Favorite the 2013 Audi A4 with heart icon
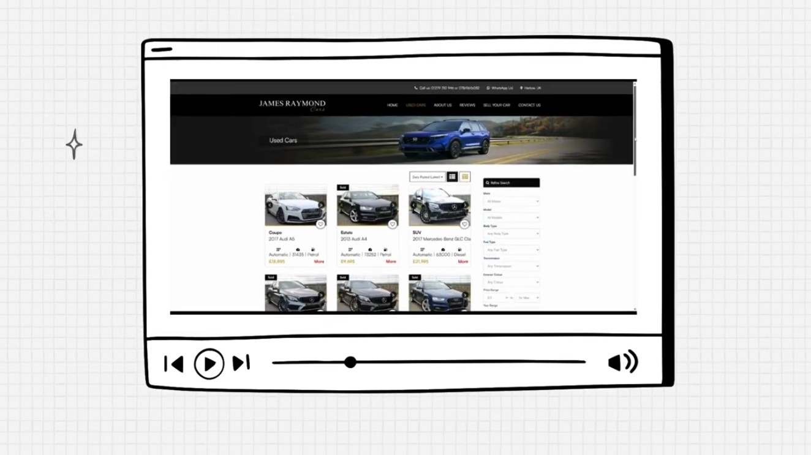 392,225
